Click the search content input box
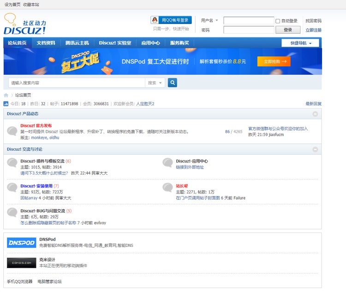This screenshot has height=292, width=346. coord(77,83)
